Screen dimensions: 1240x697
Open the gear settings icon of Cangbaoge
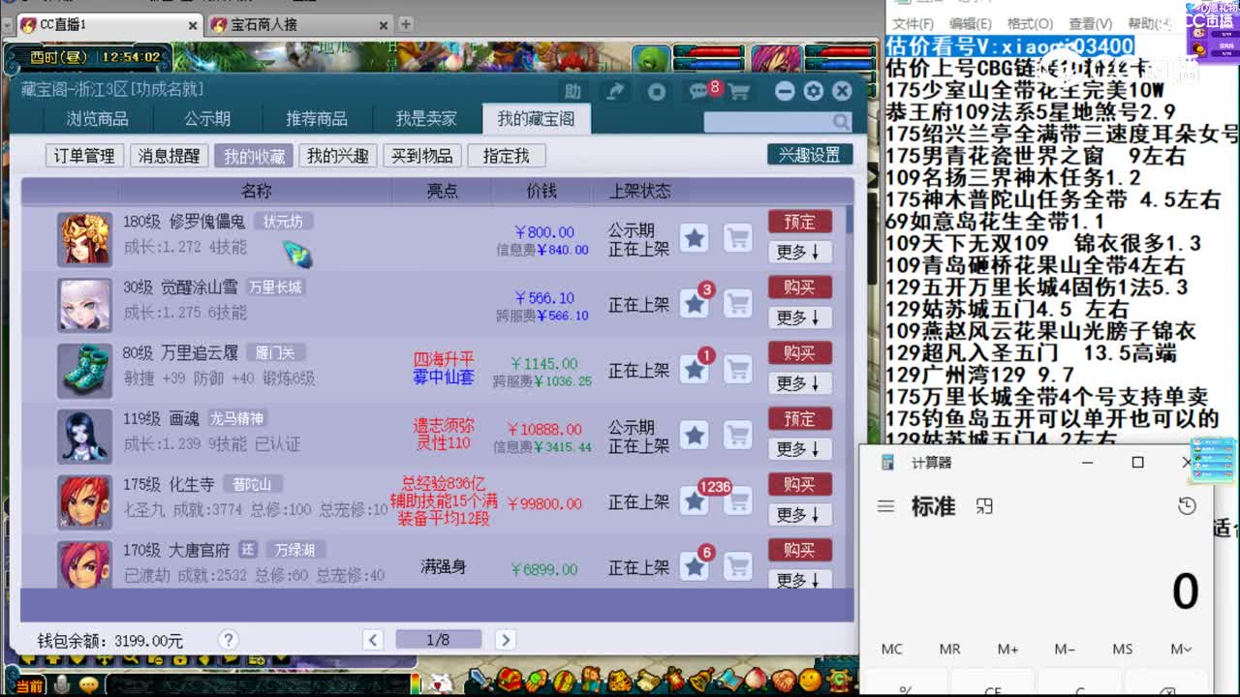point(814,91)
